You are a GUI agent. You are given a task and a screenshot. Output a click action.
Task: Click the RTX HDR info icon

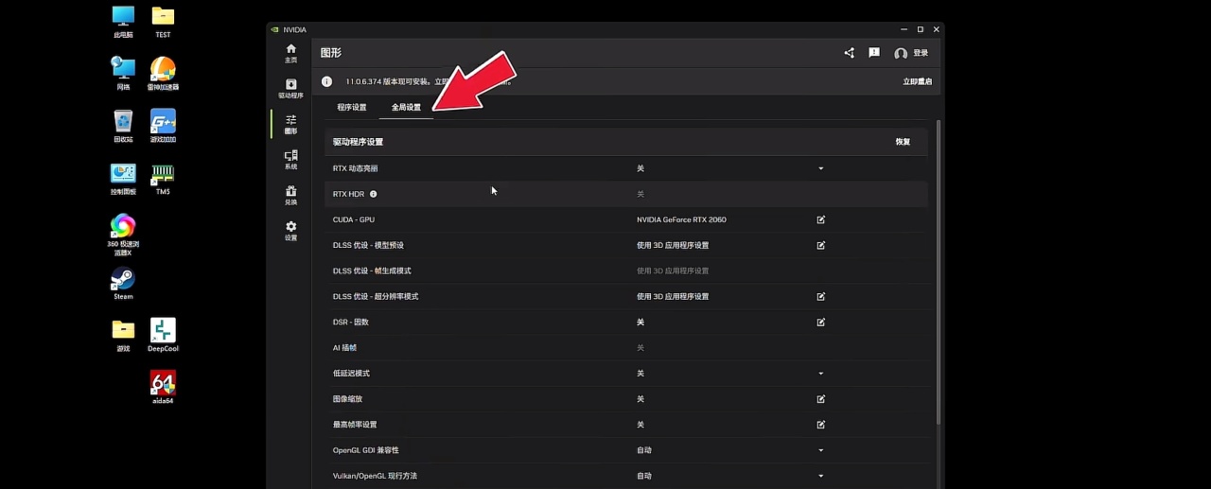pos(373,194)
